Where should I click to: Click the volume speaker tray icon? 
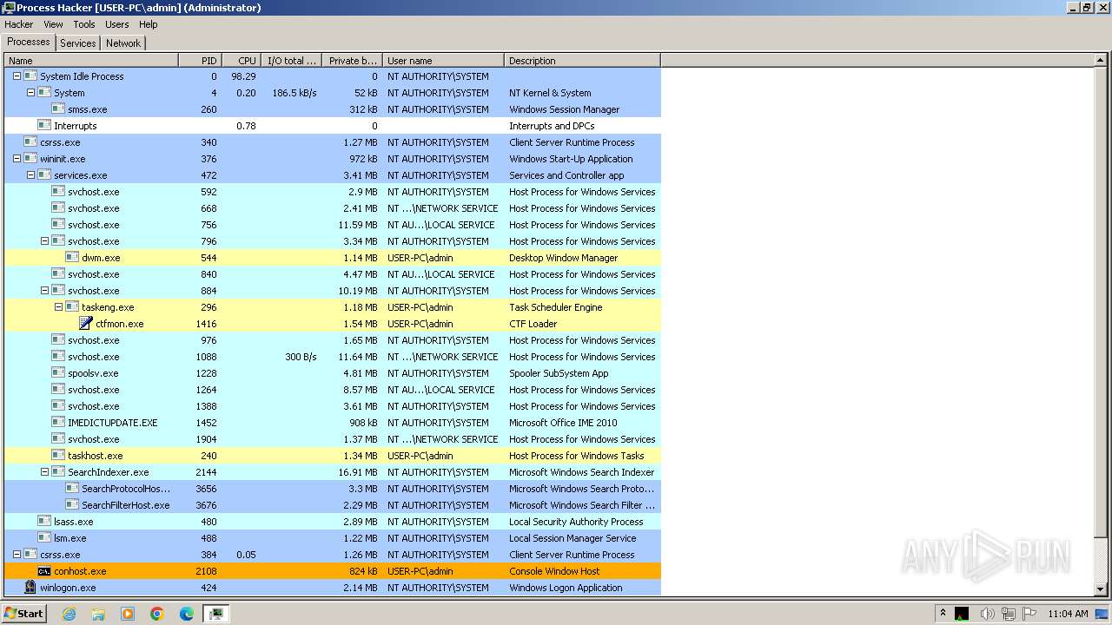pyautogui.click(x=987, y=614)
